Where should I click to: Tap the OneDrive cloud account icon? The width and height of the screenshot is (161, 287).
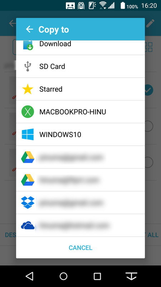(x=28, y=225)
